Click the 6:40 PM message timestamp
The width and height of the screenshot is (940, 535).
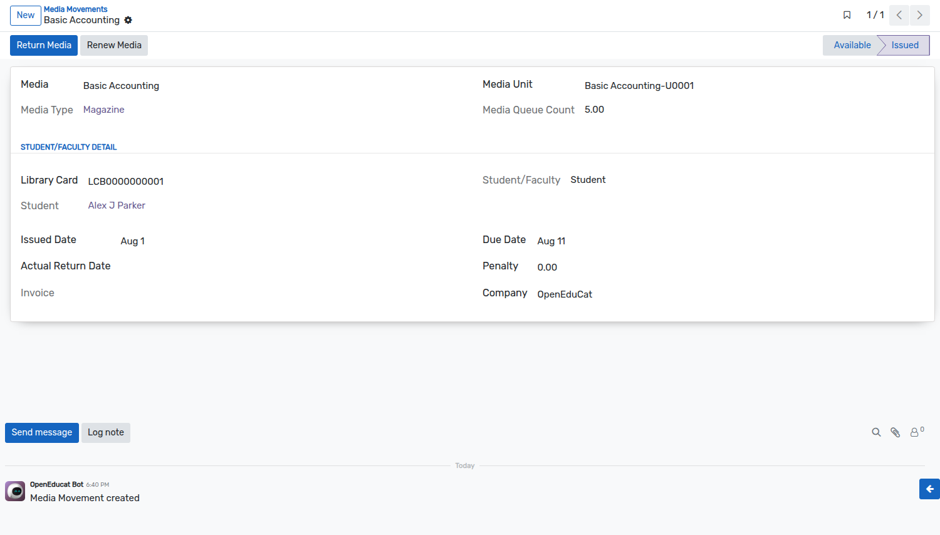(x=98, y=485)
